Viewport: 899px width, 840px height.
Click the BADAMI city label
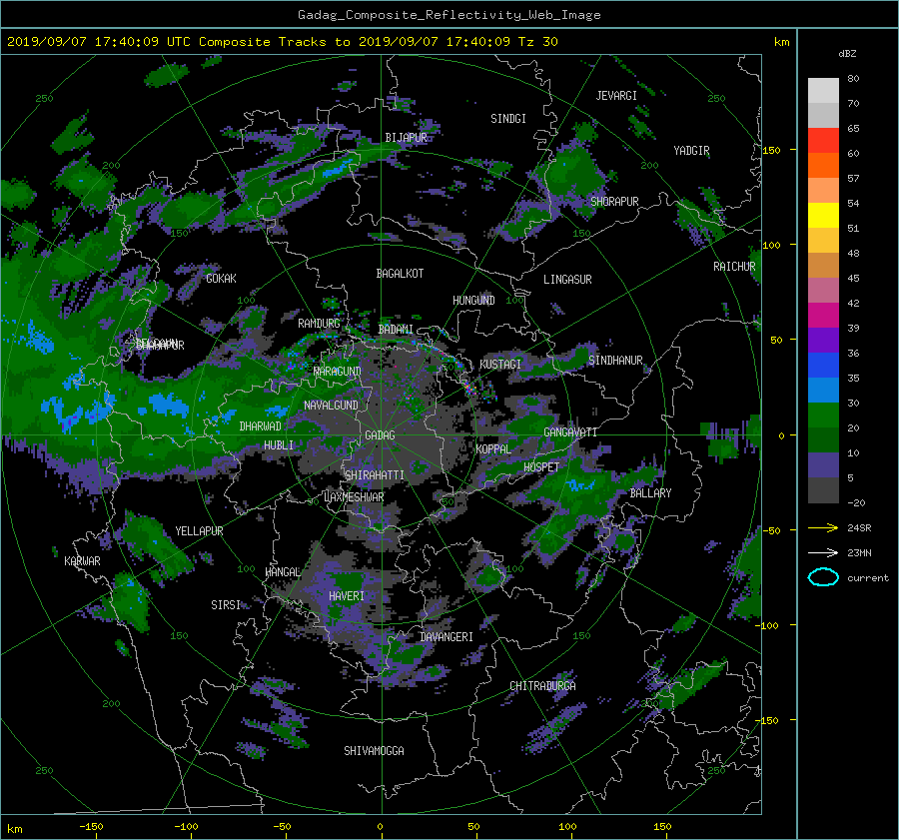pyautogui.click(x=396, y=330)
